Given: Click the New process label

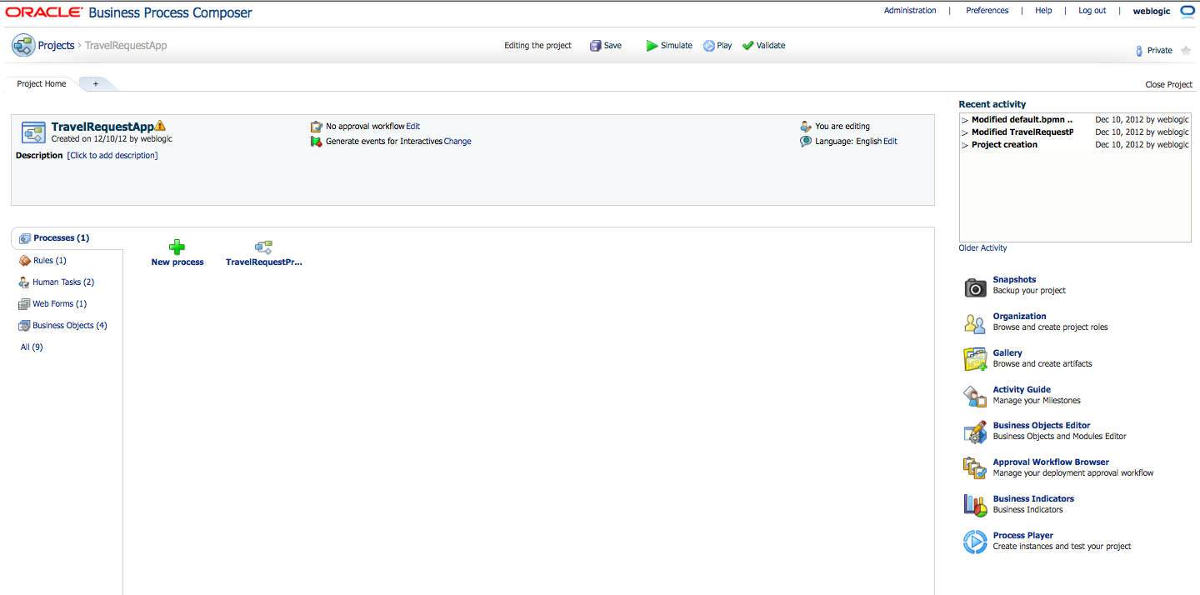Looking at the screenshot, I should click(x=177, y=262).
